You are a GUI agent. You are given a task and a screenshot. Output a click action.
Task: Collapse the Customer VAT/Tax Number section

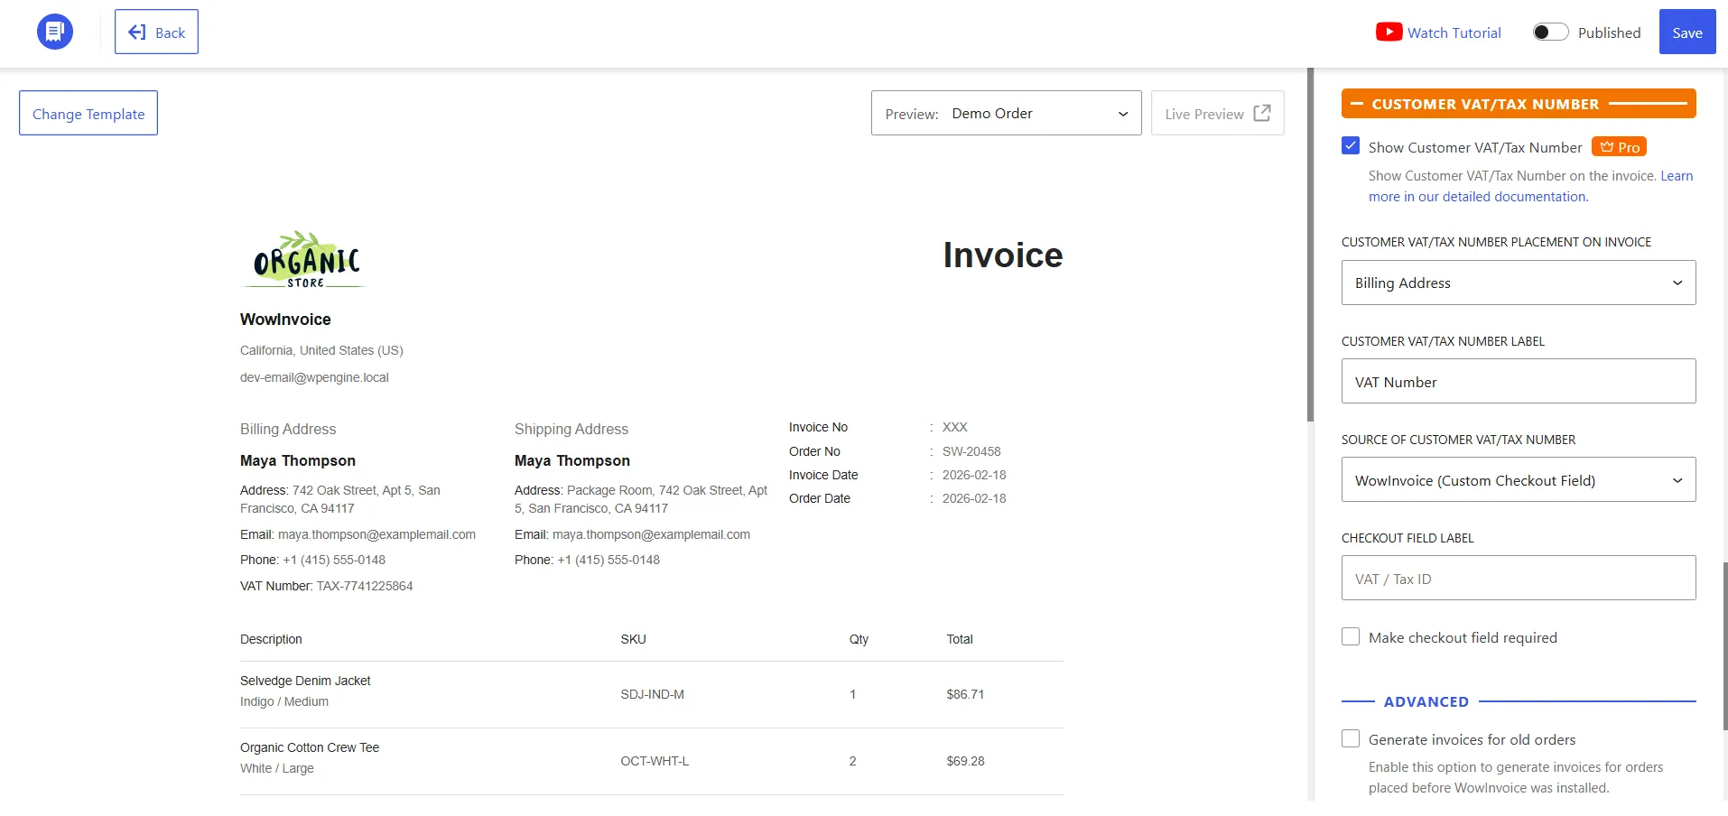point(1519,104)
